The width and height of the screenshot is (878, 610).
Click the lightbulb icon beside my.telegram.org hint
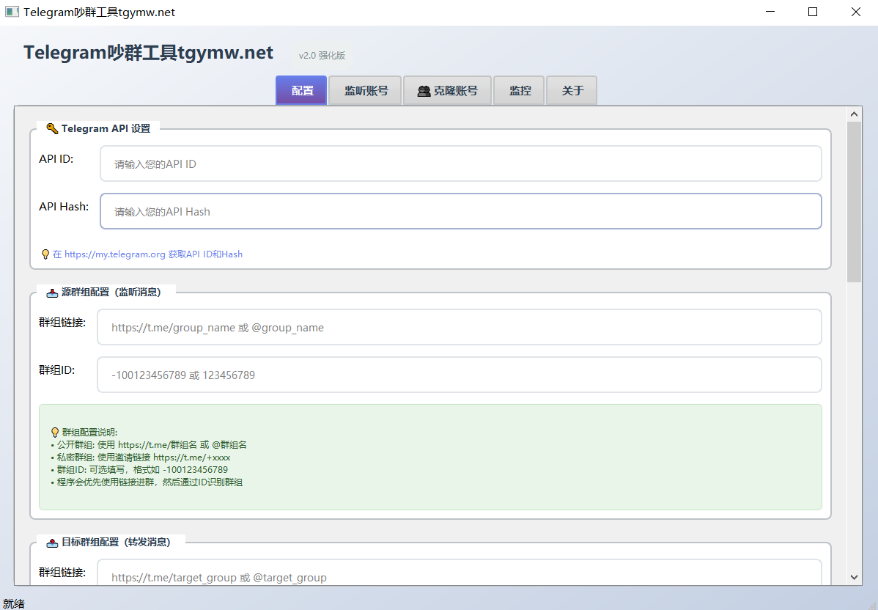(x=45, y=254)
